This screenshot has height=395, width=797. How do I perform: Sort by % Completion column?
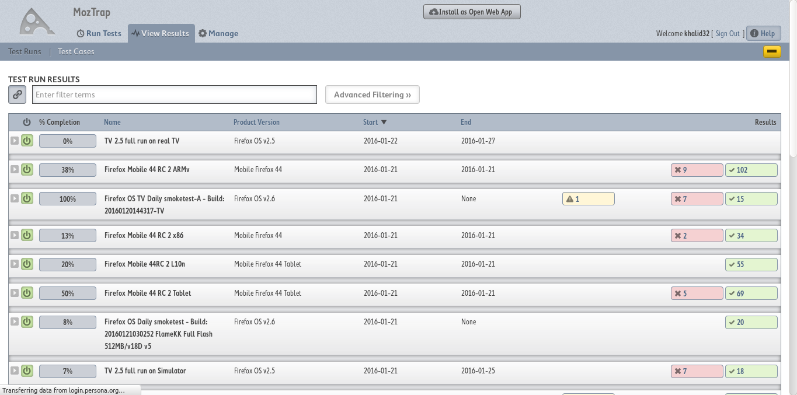[60, 122]
